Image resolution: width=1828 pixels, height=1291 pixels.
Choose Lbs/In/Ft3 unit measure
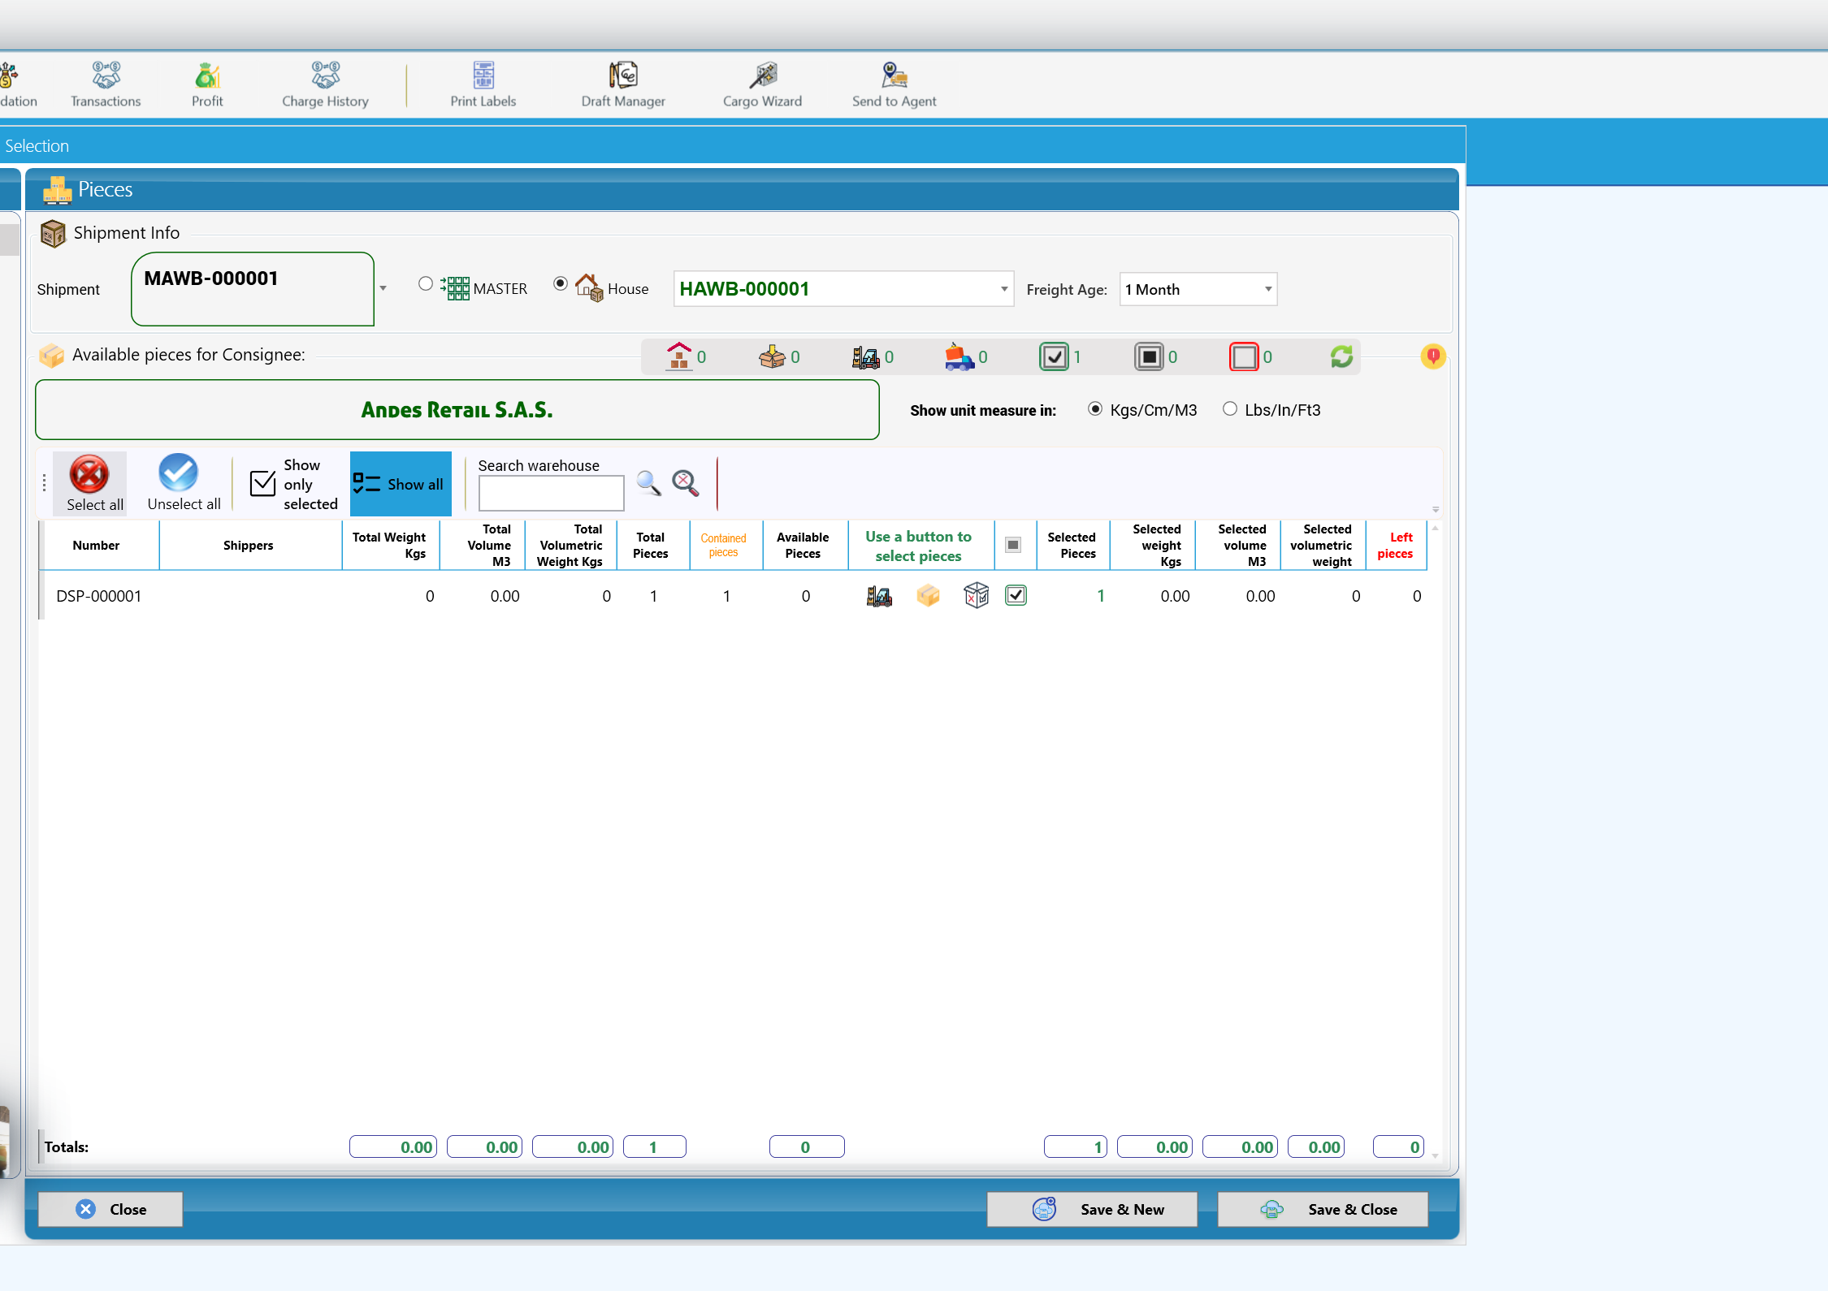click(1230, 409)
